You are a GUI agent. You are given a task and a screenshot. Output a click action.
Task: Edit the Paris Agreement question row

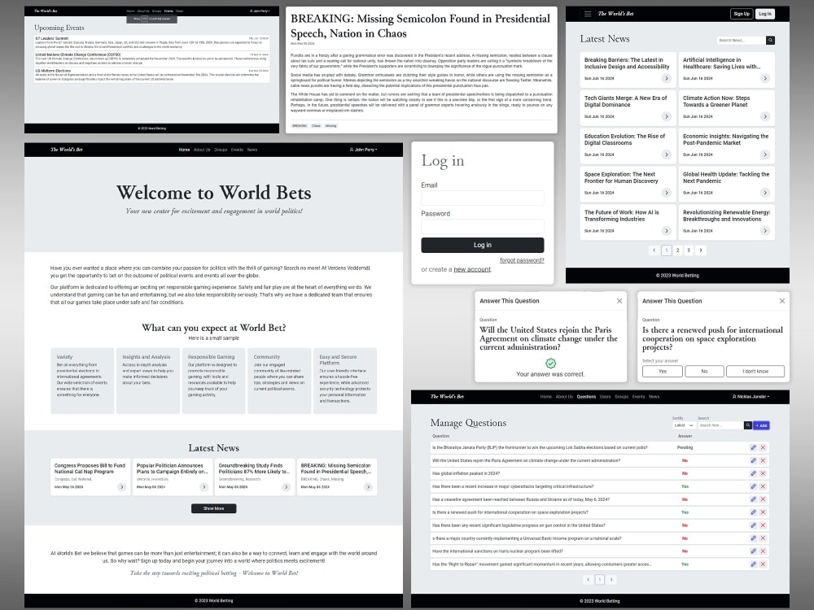coord(753,460)
